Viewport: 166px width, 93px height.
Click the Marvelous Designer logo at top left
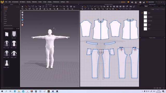point(2,2)
